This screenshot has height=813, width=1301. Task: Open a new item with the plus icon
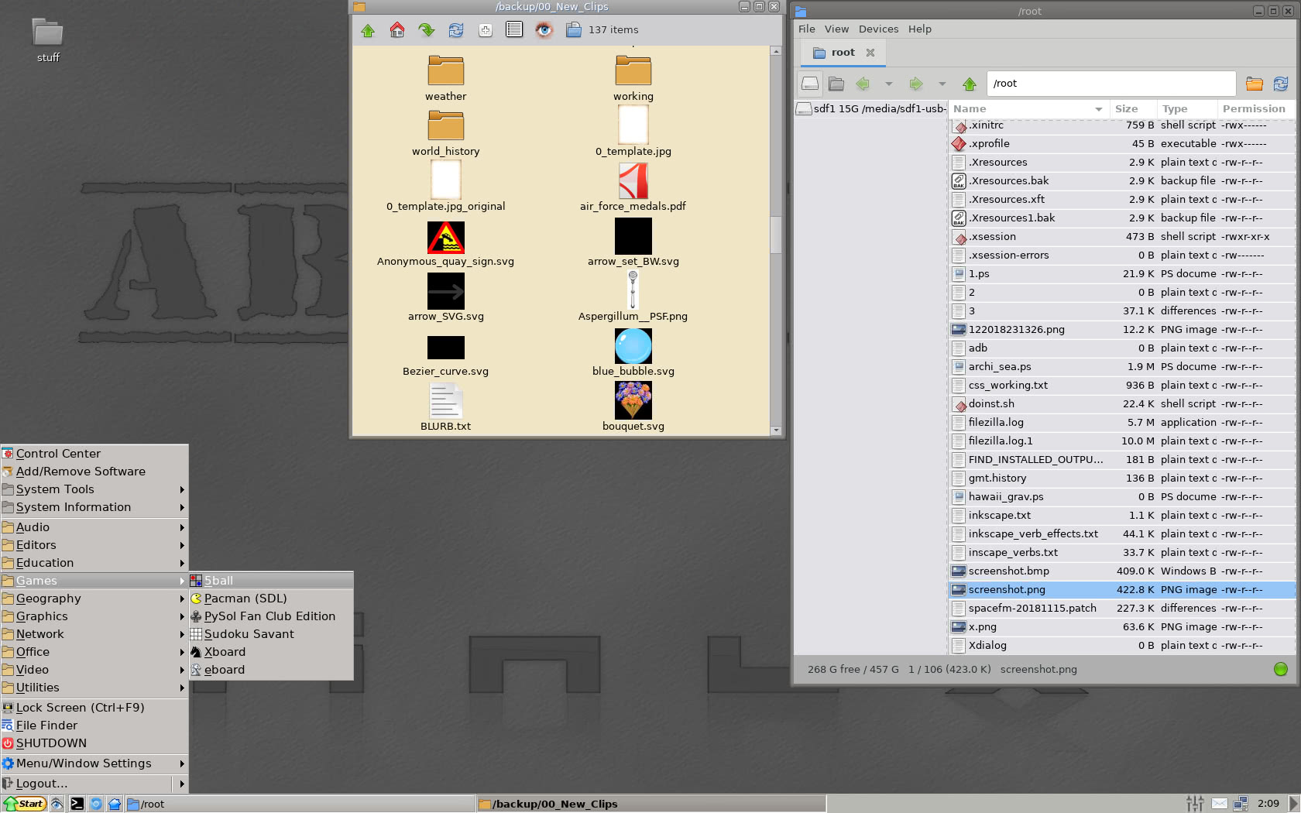click(485, 30)
